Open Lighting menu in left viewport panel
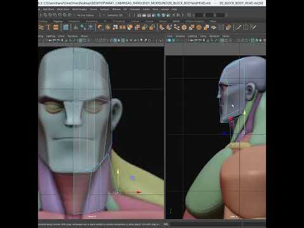Screen dimensions: 304x228 51,36
